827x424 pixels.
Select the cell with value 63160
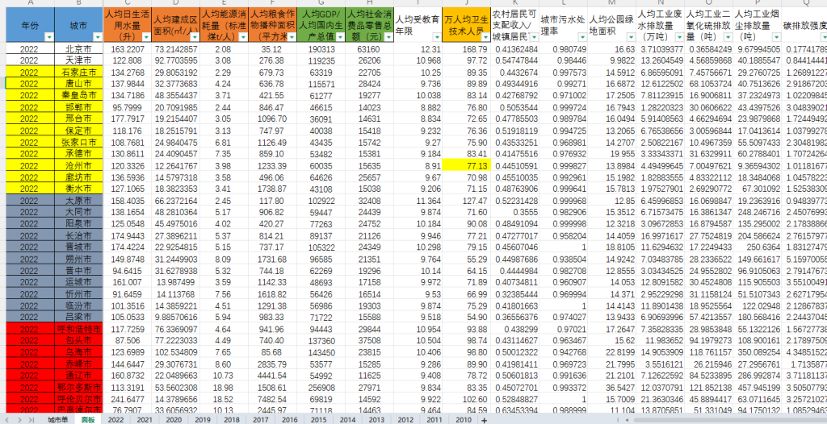click(x=370, y=49)
